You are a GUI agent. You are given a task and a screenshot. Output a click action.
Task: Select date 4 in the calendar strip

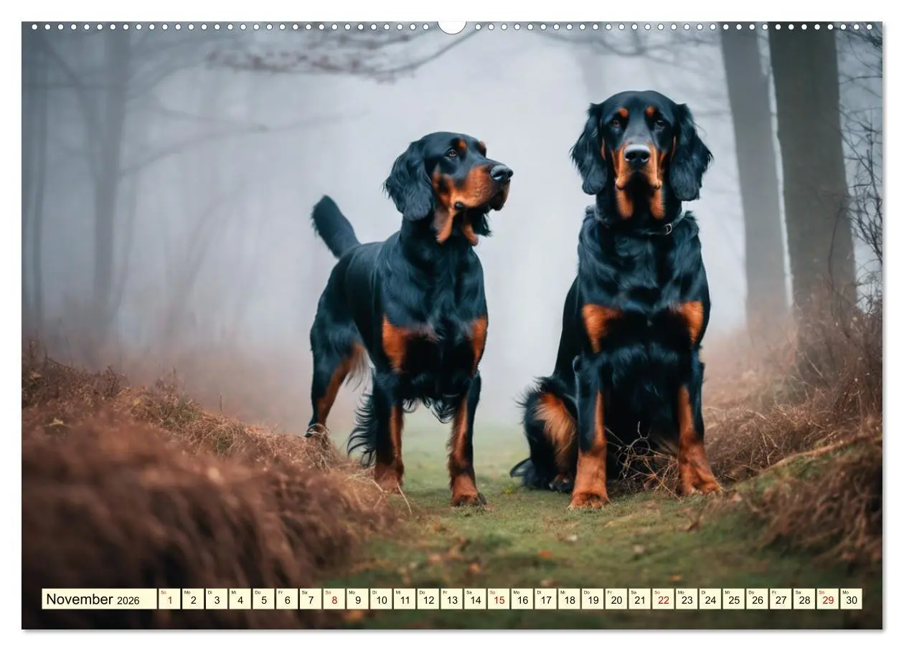[x=240, y=599]
